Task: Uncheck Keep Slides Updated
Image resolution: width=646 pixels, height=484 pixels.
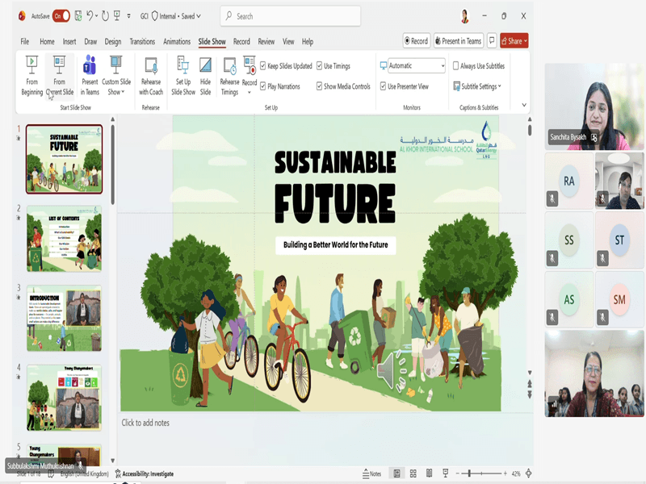Action: click(x=263, y=66)
